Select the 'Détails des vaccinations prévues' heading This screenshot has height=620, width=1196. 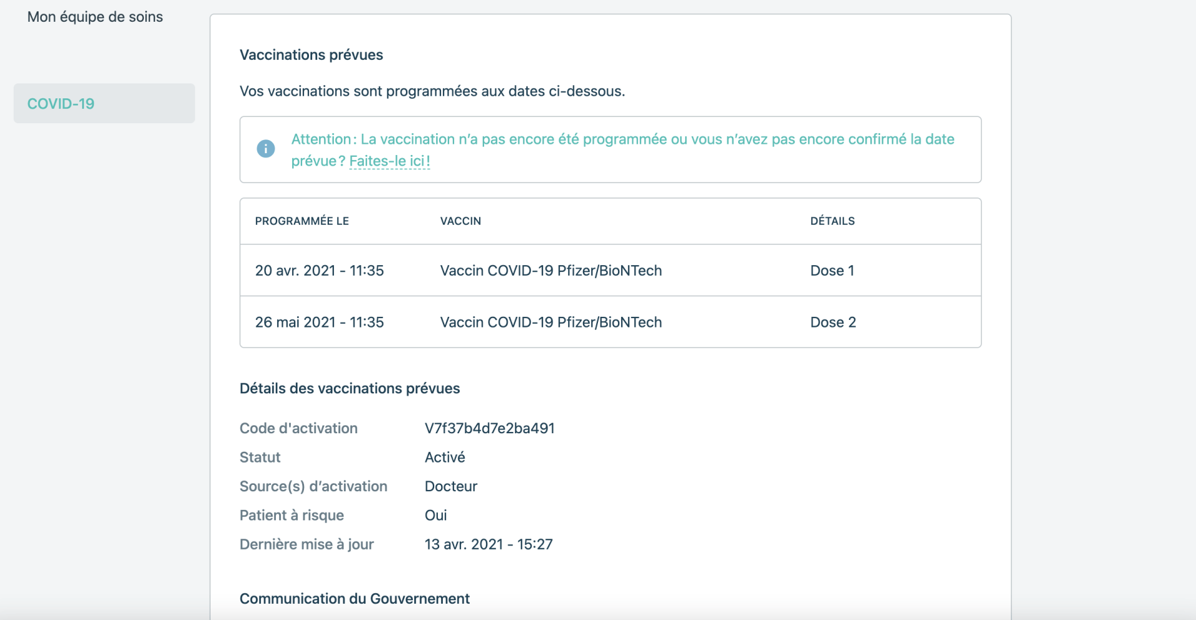point(350,388)
